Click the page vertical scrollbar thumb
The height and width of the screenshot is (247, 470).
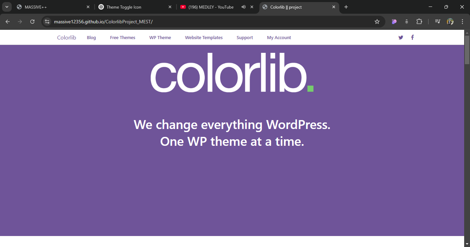click(x=467, y=50)
